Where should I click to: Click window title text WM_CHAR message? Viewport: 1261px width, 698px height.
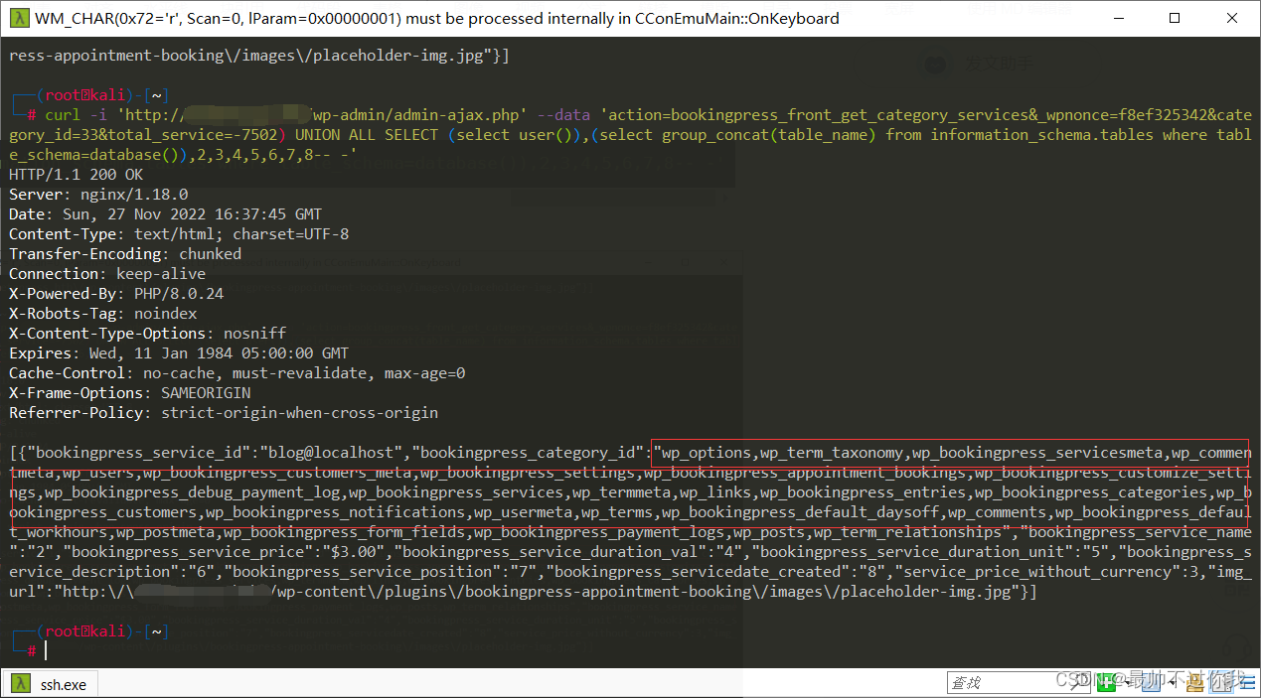(x=437, y=18)
